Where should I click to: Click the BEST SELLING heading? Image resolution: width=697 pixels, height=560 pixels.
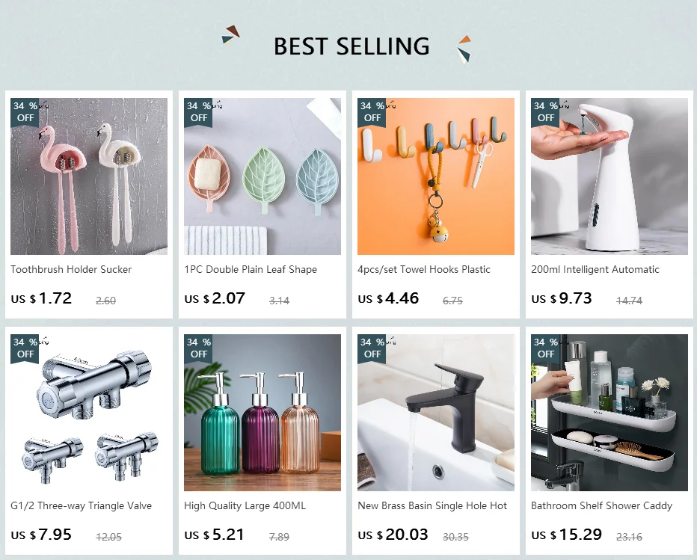point(351,46)
